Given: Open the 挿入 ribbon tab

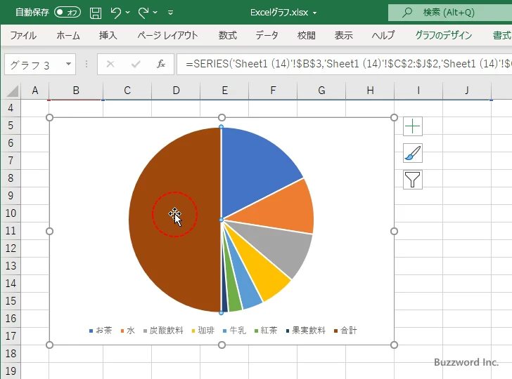Looking at the screenshot, I should pyautogui.click(x=108, y=35).
